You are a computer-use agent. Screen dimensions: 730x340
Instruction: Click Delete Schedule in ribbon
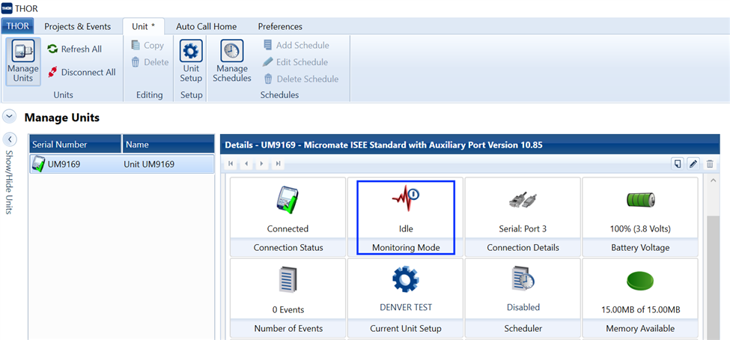click(301, 79)
